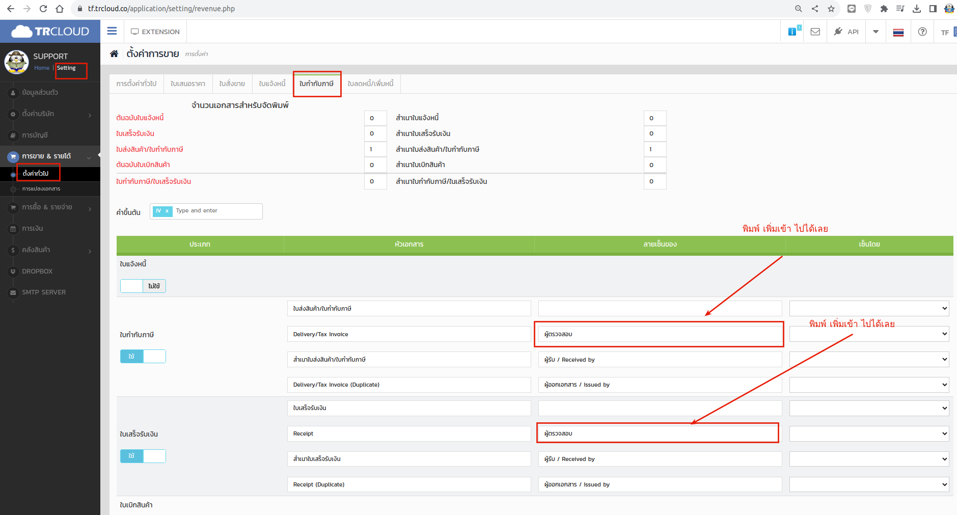
Task: Open browser zoom magnifier icon
Action: 799,9
